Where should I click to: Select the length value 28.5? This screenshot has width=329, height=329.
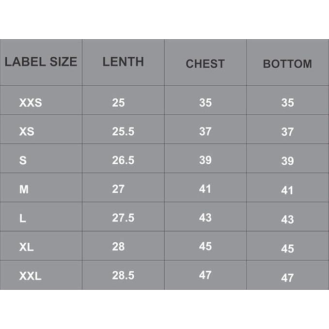point(123,276)
